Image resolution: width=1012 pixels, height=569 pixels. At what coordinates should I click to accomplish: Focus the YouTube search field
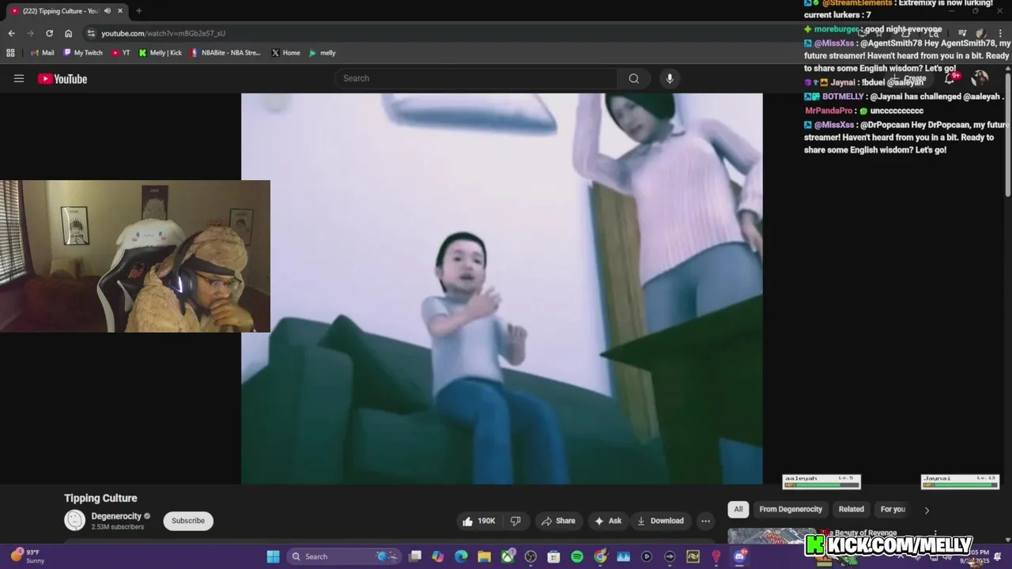tap(477, 78)
